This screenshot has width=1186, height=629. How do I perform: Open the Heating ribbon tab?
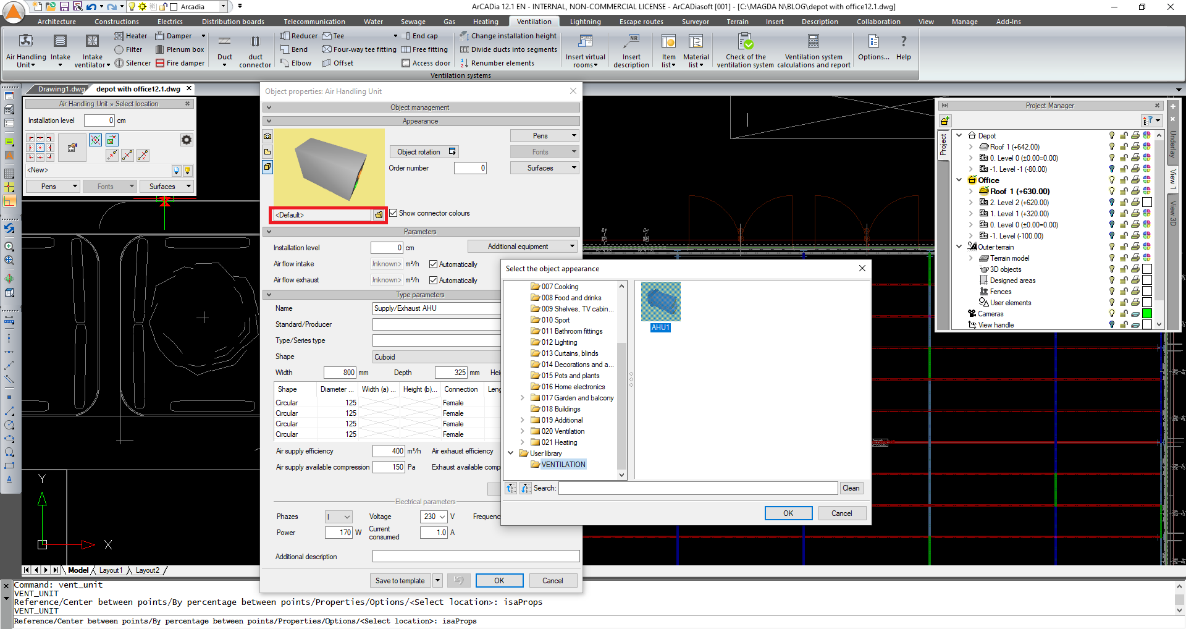click(486, 22)
